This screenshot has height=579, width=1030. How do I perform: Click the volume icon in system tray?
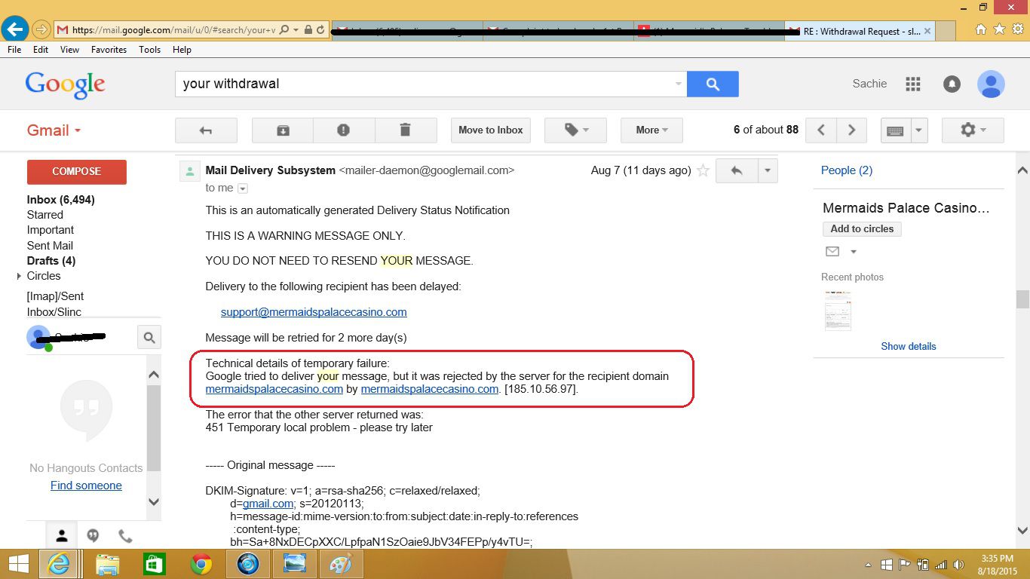pos(958,564)
